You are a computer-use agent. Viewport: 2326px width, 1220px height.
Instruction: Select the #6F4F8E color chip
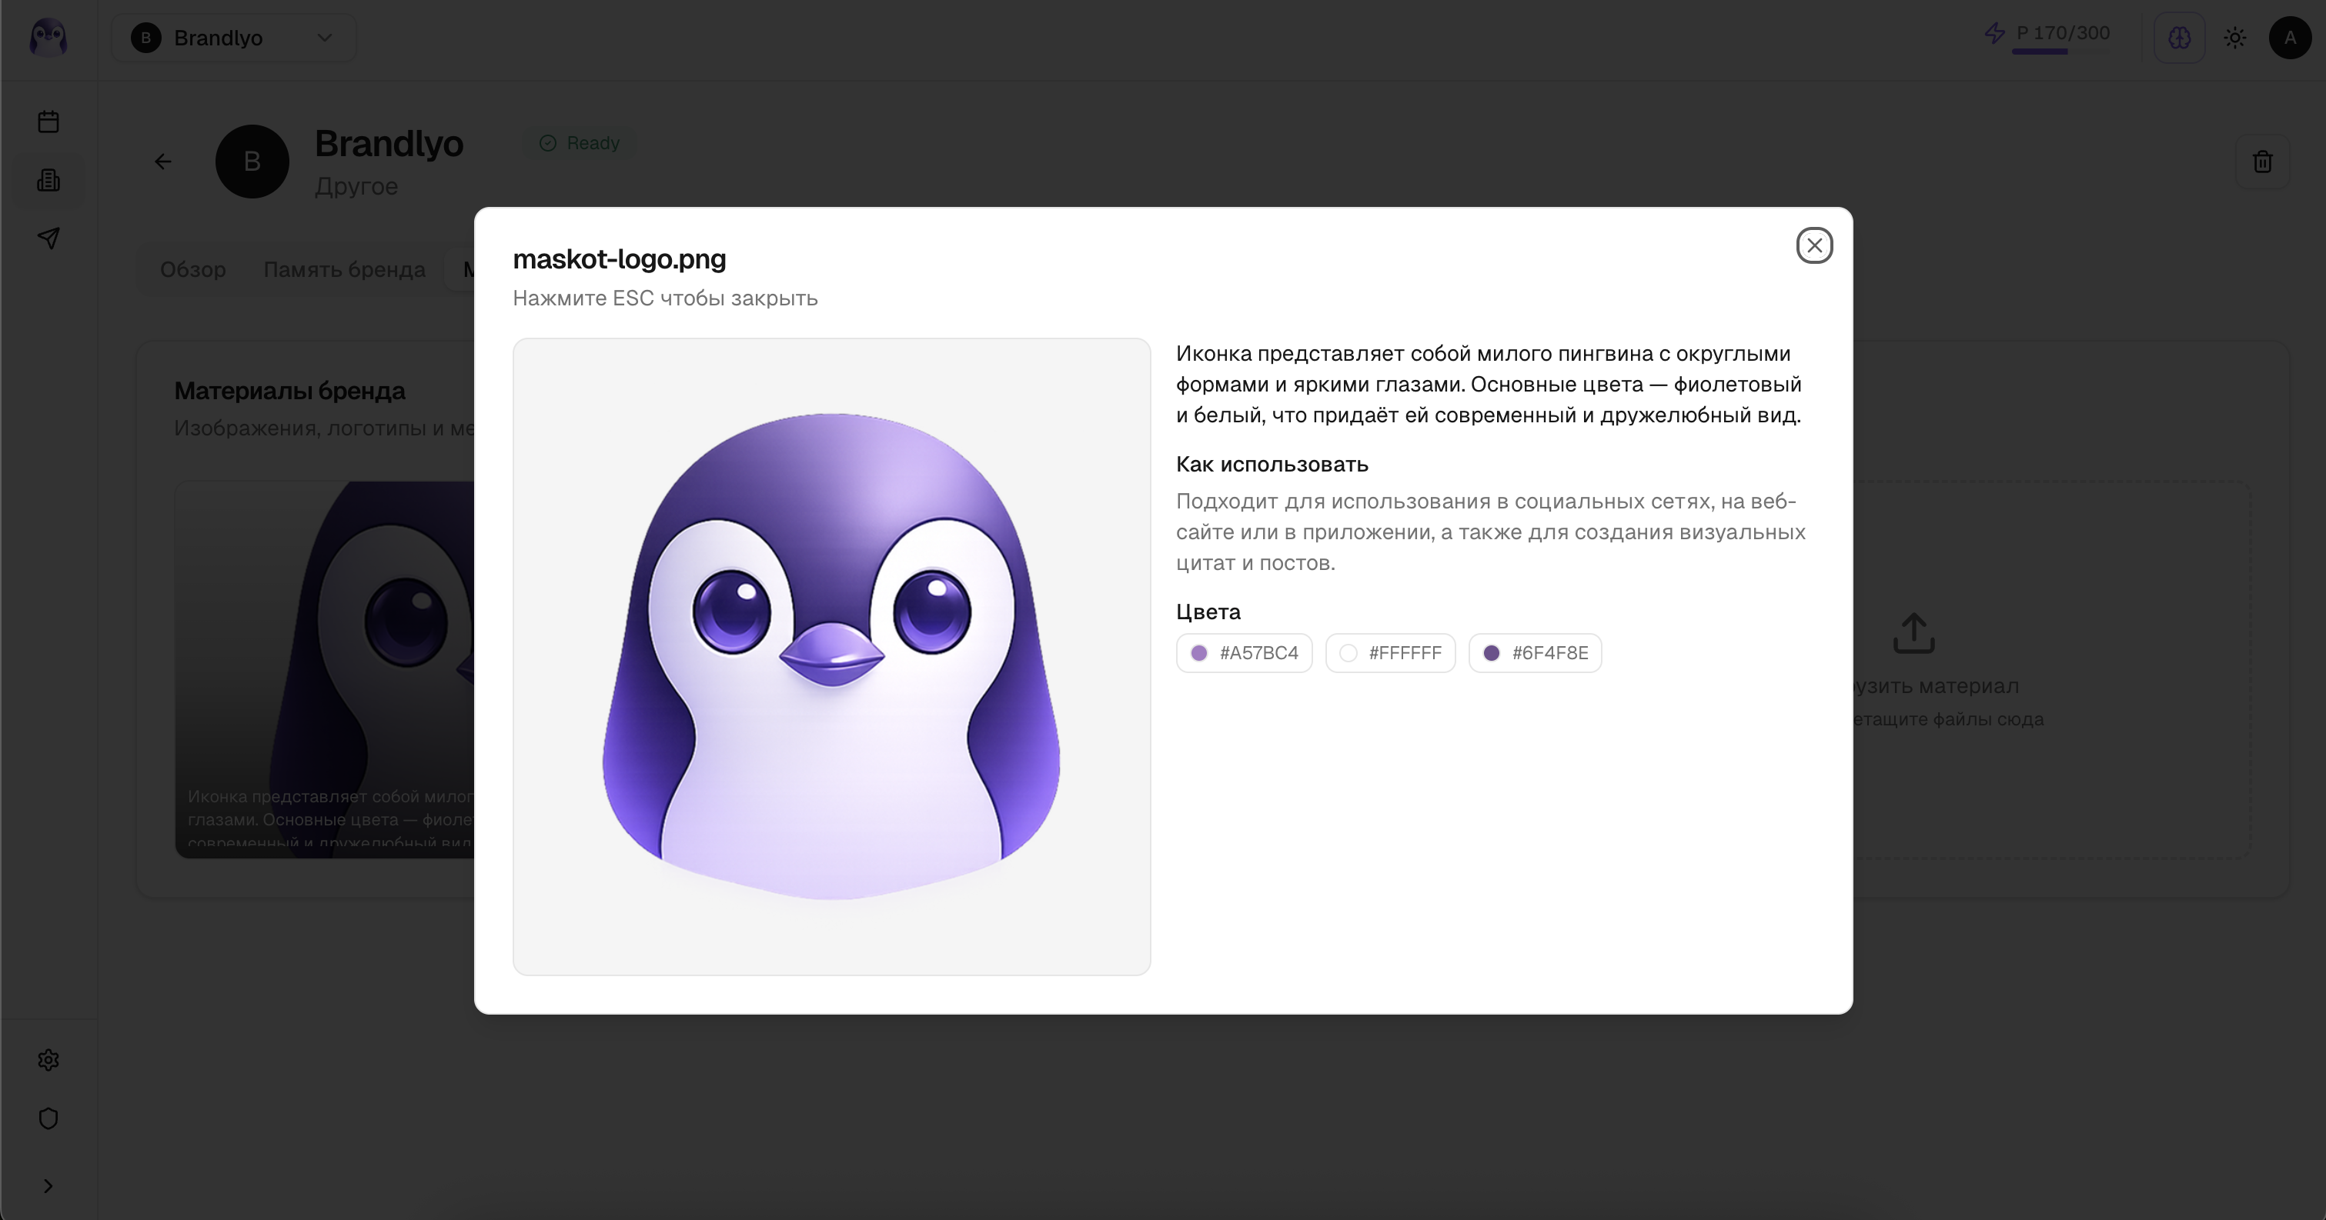[x=1535, y=653]
